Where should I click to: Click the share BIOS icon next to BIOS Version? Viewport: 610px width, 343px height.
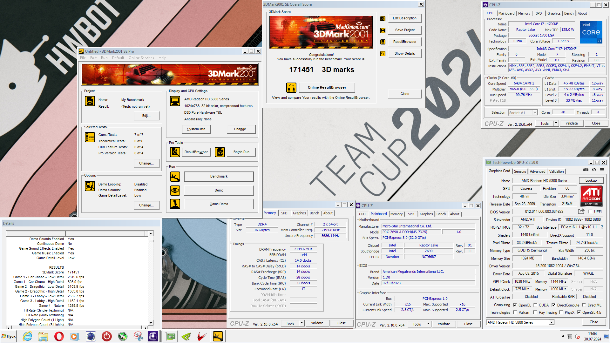pyautogui.click(x=581, y=212)
